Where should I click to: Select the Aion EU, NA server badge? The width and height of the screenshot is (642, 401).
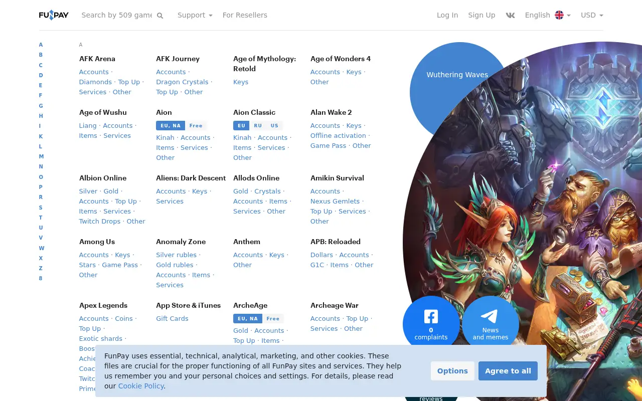click(171, 126)
